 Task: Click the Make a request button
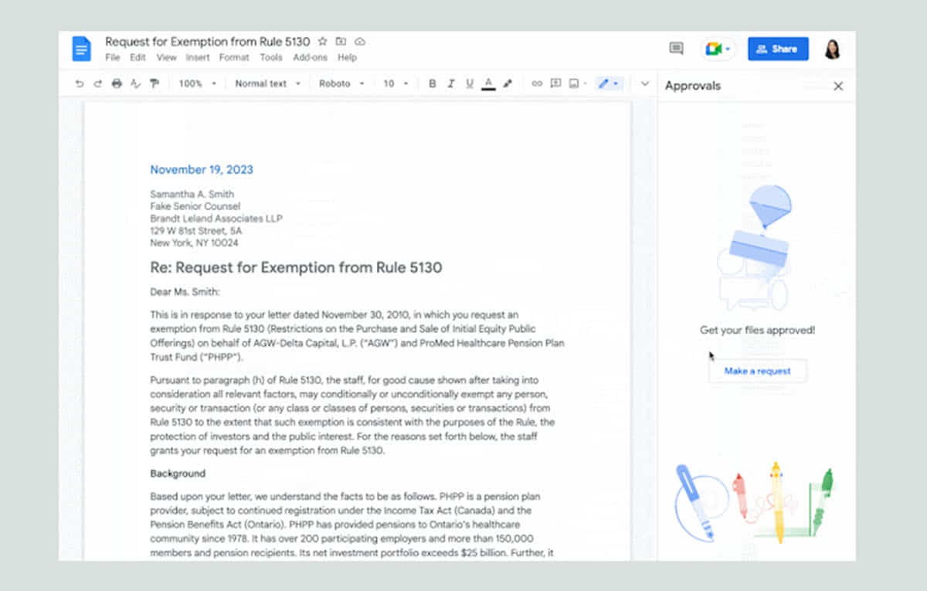click(x=757, y=371)
